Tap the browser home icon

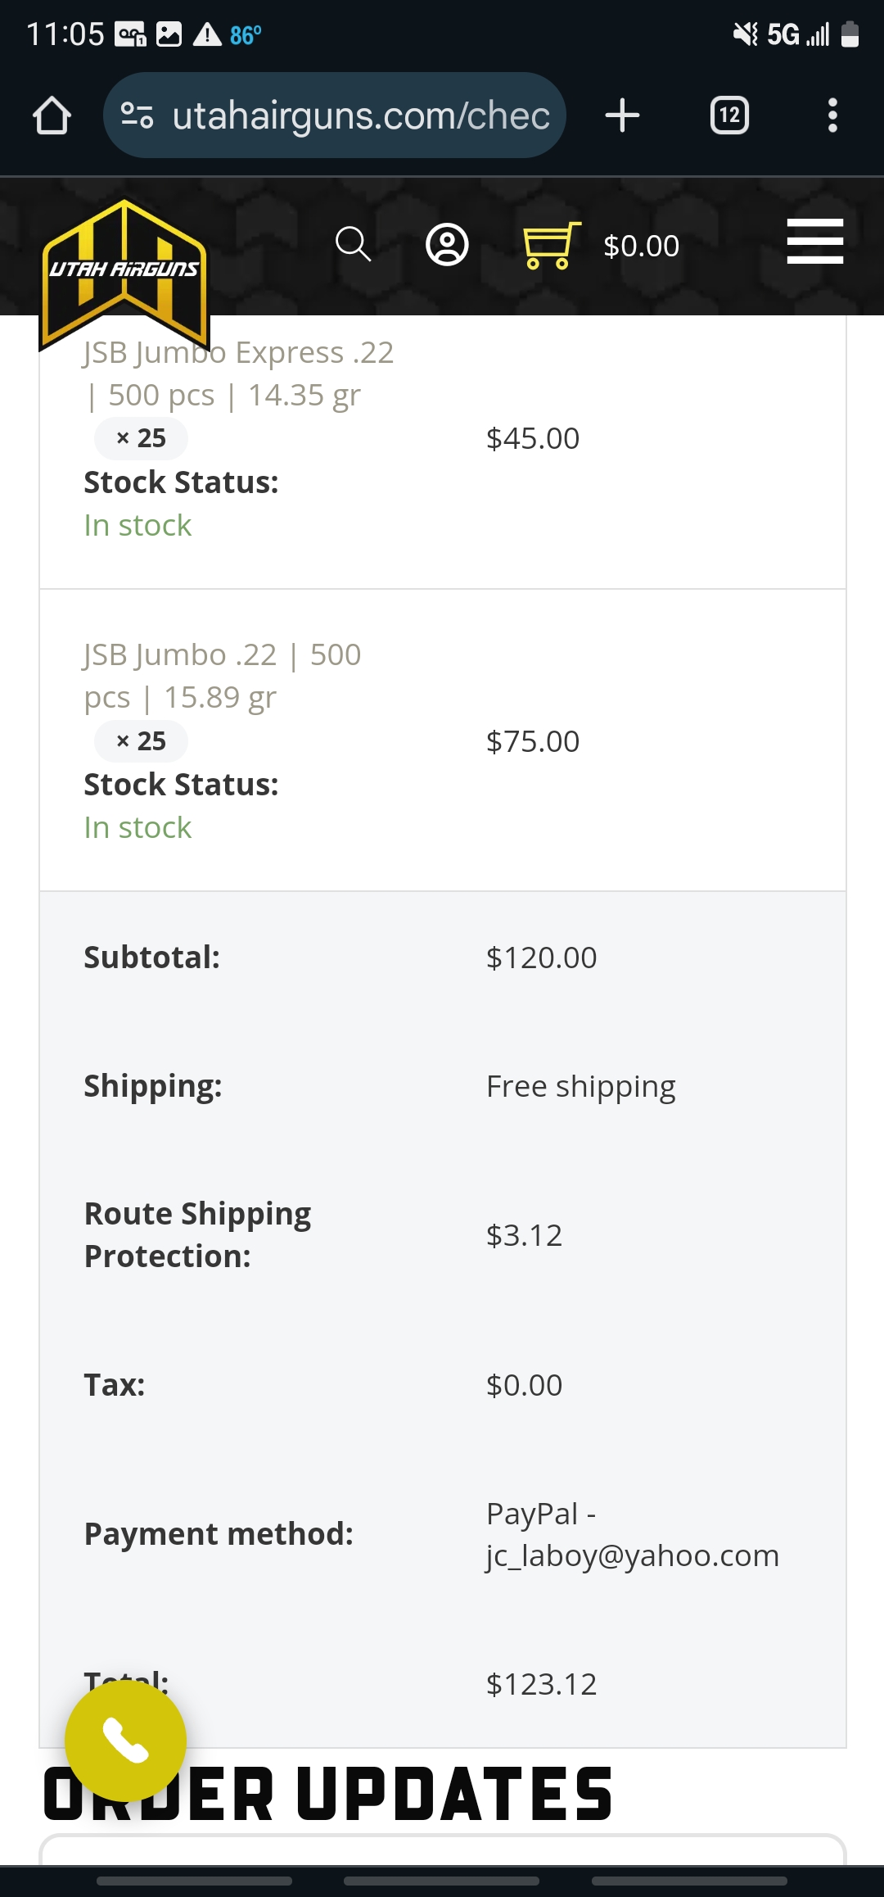coord(52,115)
